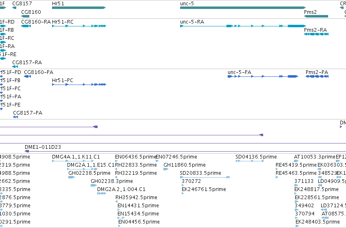Click the 349402 label
This screenshot has height=228, width=346.
[304, 206]
